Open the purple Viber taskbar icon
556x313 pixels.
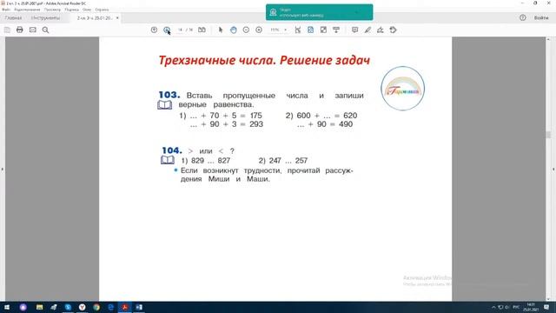(x=23, y=307)
